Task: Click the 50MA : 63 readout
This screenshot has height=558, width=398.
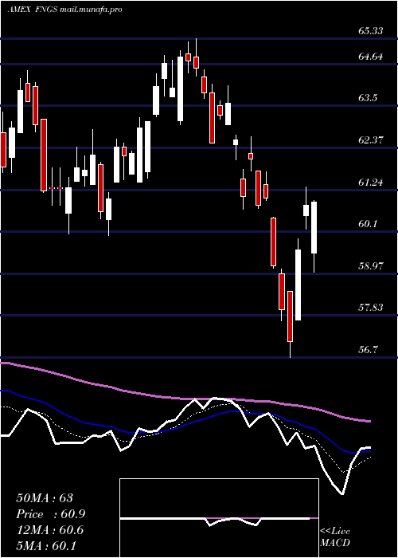Action: tap(45, 498)
